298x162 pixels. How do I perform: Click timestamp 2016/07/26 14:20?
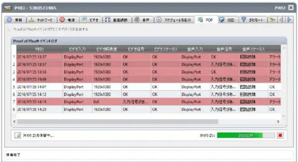click(32, 109)
